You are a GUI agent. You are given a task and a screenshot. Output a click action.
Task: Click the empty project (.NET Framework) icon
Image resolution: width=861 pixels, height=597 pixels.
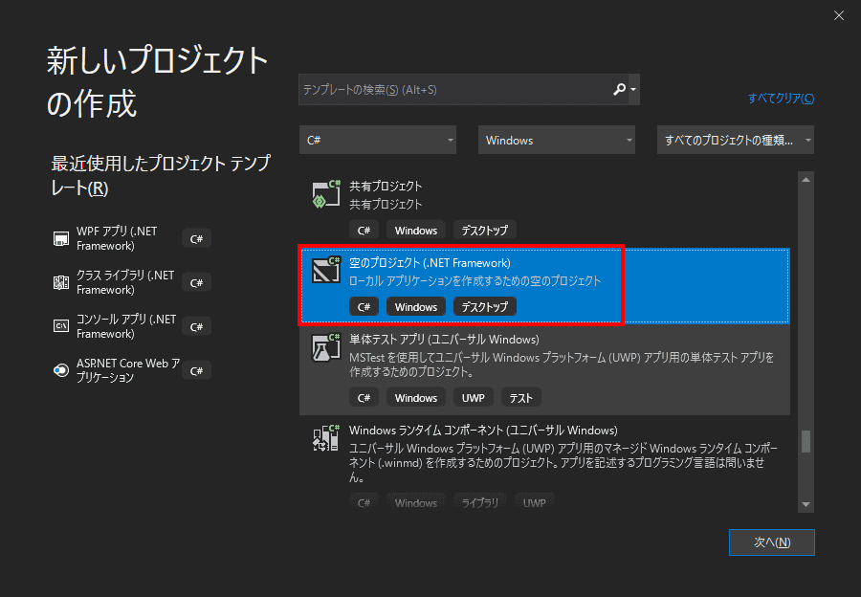pyautogui.click(x=326, y=270)
